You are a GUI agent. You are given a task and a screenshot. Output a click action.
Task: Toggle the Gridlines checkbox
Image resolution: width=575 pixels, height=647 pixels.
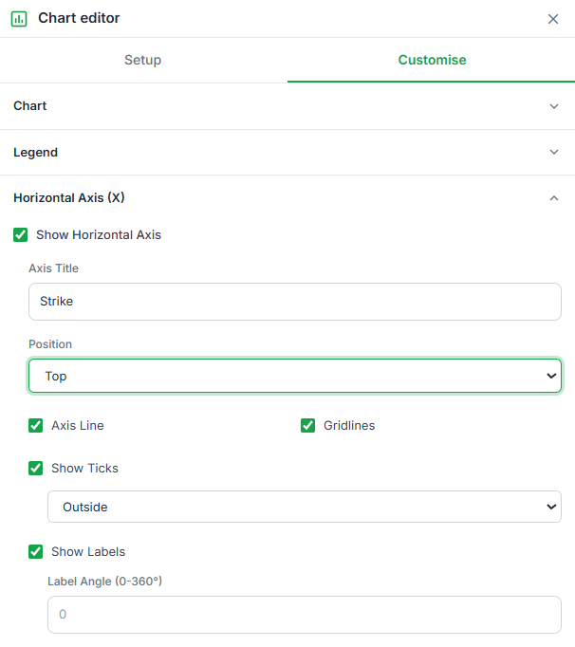[308, 425]
